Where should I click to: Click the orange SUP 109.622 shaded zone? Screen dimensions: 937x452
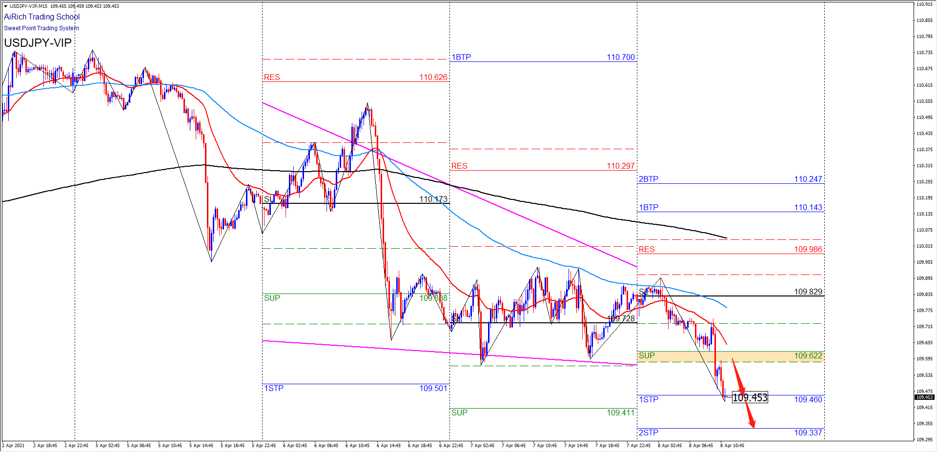tap(730, 356)
